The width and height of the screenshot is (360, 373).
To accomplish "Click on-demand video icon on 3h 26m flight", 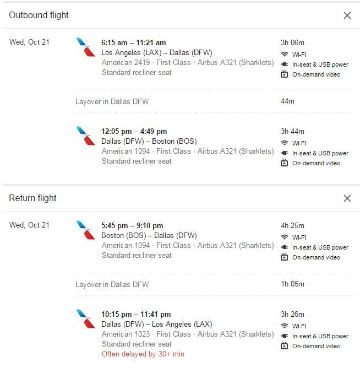I will 285,346.
